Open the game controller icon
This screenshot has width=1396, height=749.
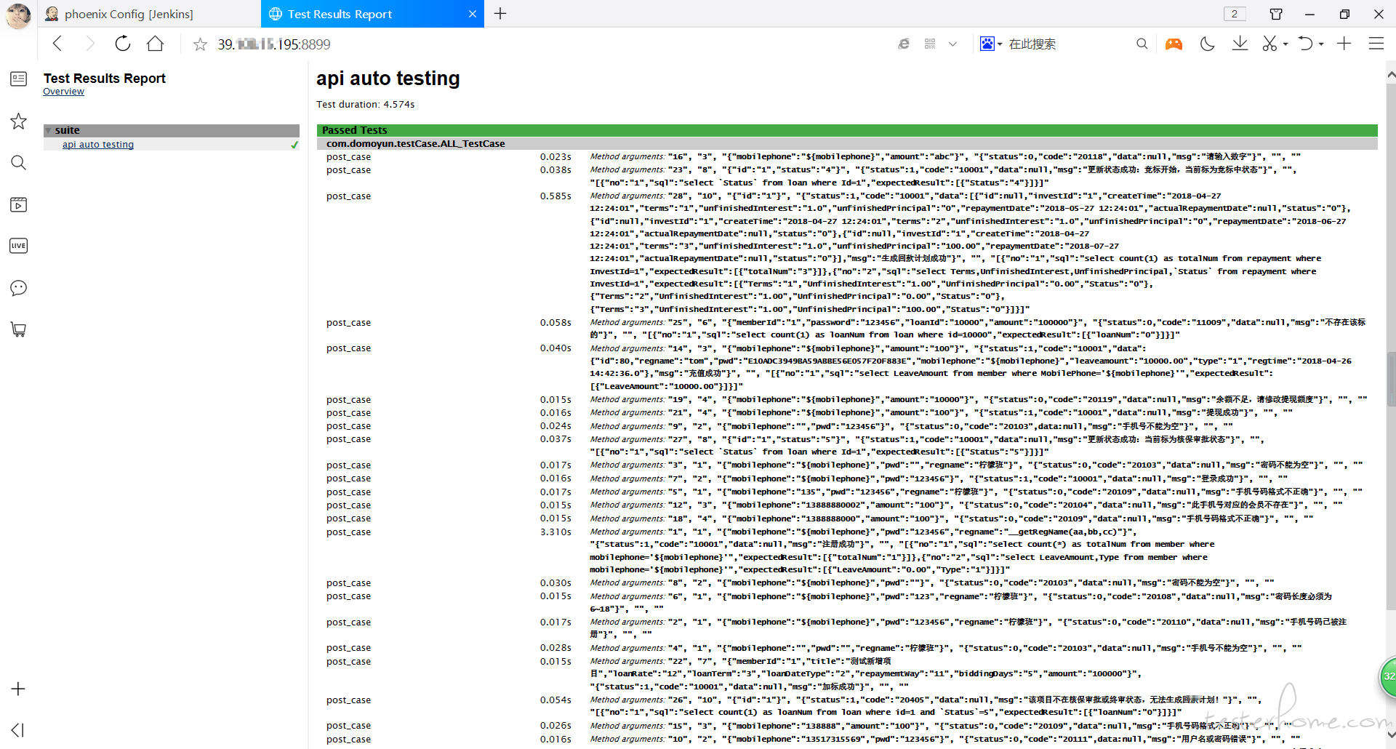click(x=1174, y=44)
